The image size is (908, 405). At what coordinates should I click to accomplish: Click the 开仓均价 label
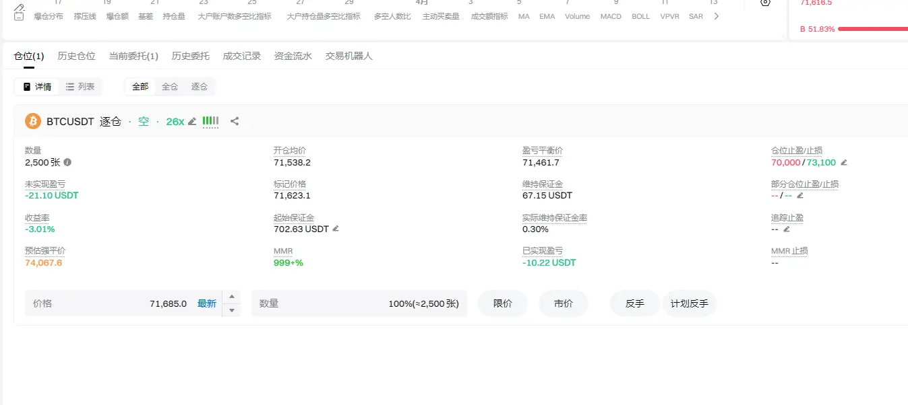tap(290, 151)
